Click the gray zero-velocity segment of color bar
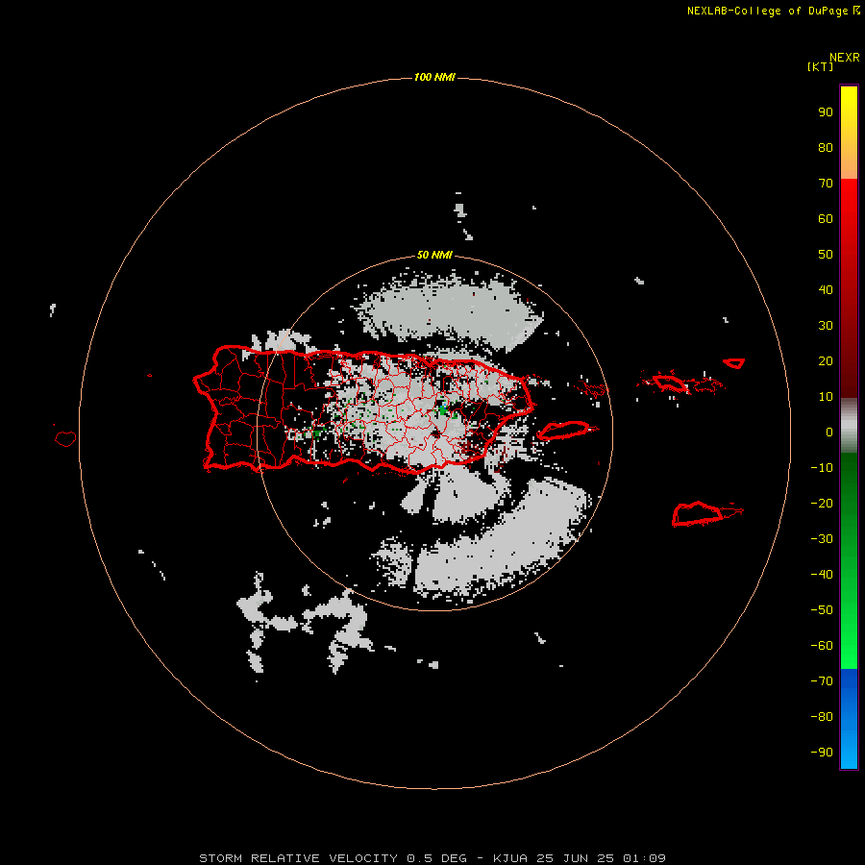The width and height of the screenshot is (865, 865). (x=849, y=426)
